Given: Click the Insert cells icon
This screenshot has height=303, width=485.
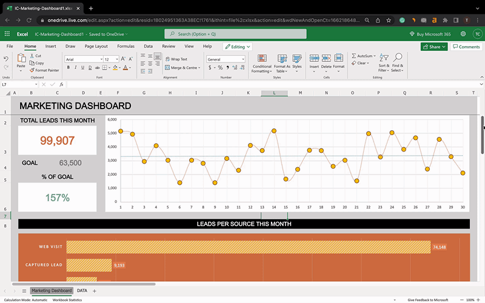Looking at the screenshot, I should (x=314, y=58).
